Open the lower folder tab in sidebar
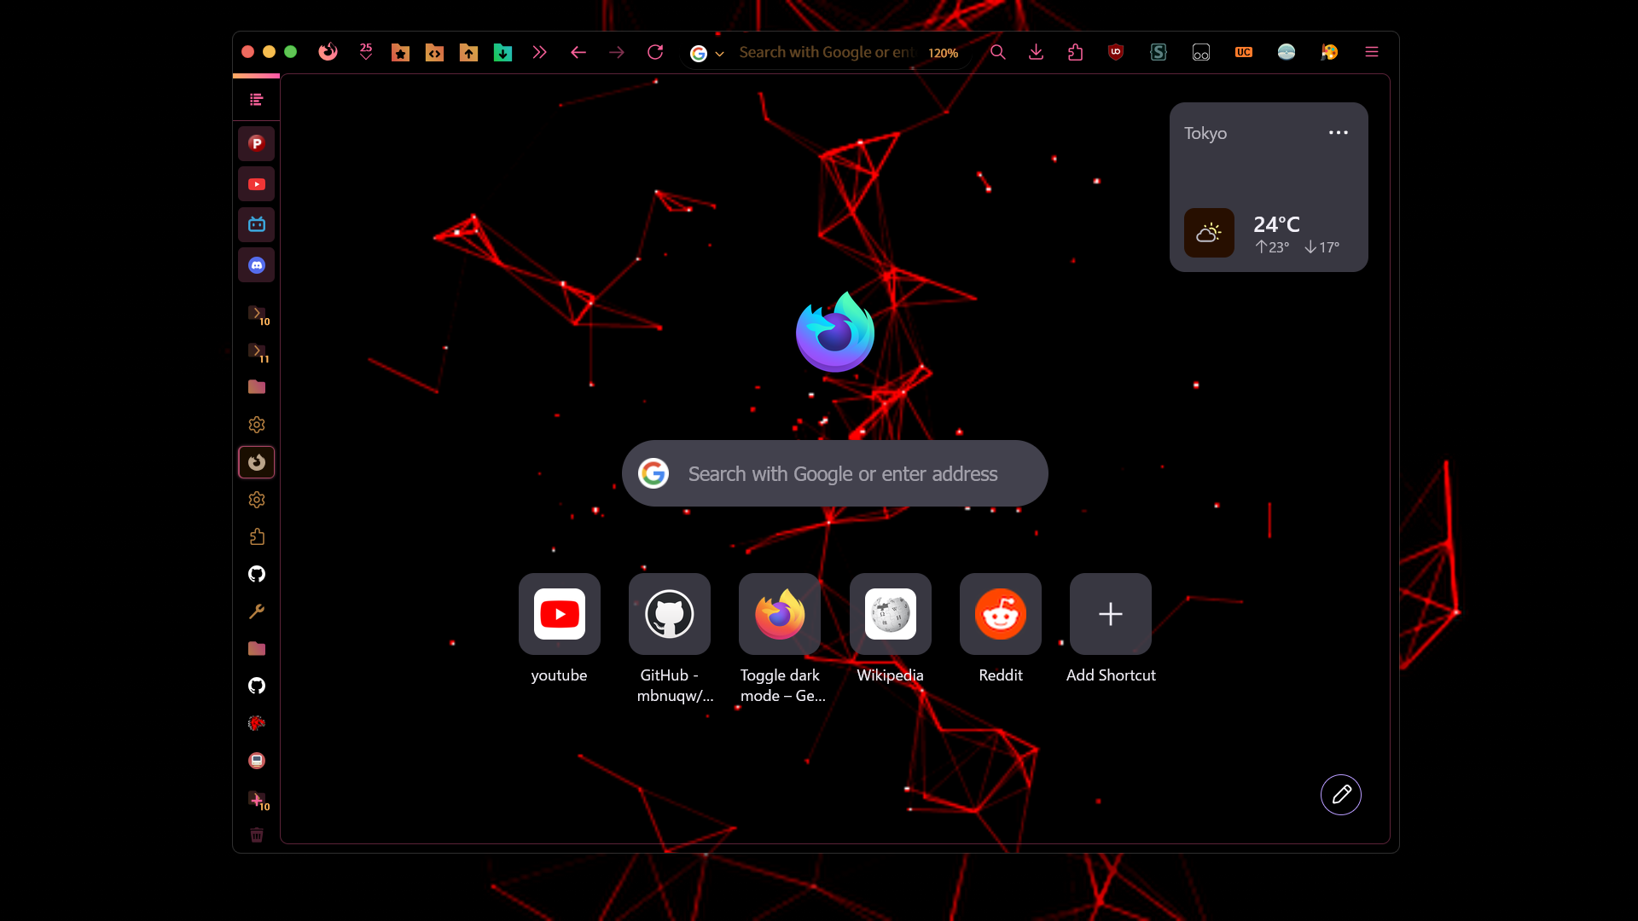 pyautogui.click(x=257, y=649)
